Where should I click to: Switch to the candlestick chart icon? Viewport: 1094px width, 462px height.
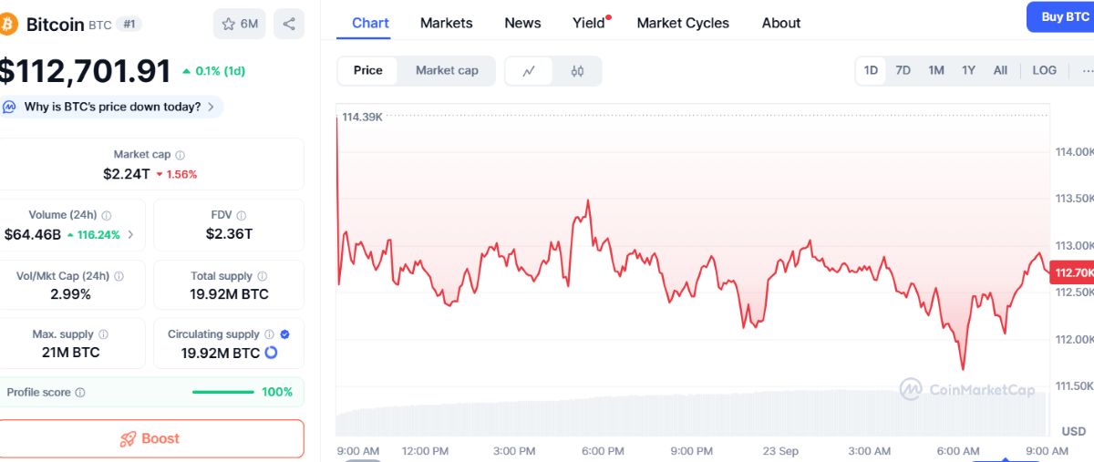tap(577, 71)
